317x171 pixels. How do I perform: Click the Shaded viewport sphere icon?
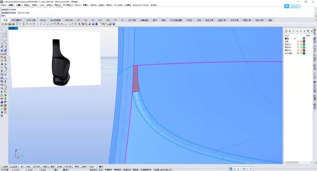coord(89,24)
